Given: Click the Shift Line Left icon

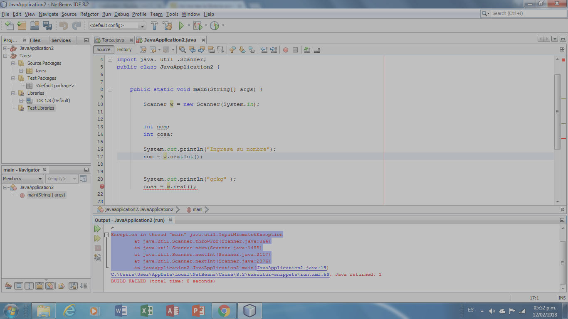Looking at the screenshot, I should (x=264, y=50).
